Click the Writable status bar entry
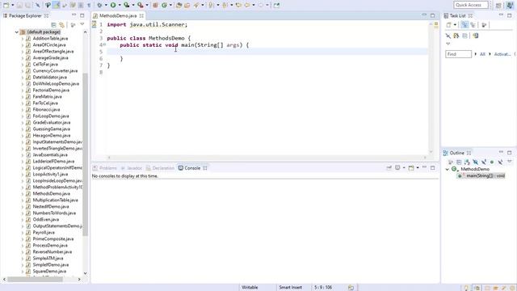This screenshot has height=291, width=517. click(250, 288)
